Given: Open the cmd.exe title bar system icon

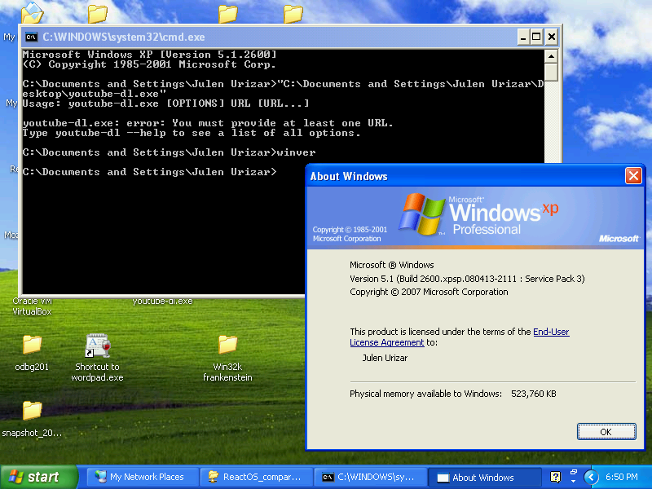Looking at the screenshot, I should tap(31, 37).
